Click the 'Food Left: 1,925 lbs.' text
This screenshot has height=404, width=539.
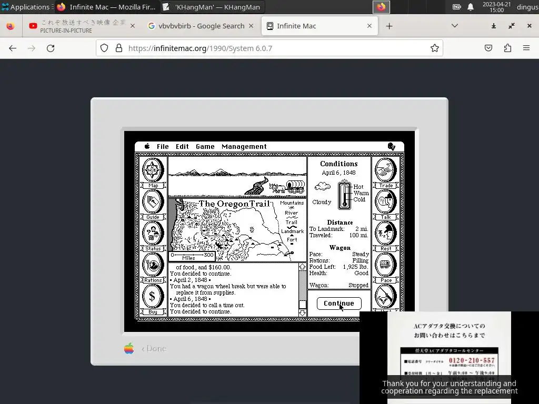point(338,267)
